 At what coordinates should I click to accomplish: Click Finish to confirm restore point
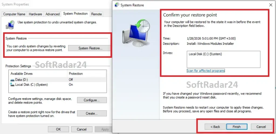237,127
